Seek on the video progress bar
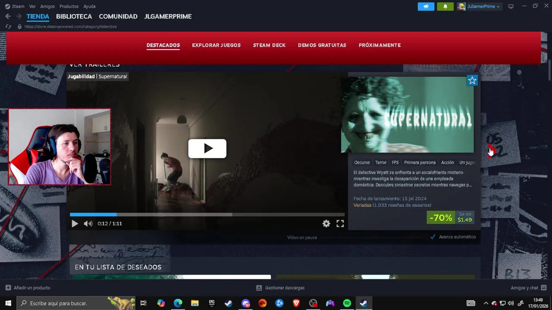Viewport: 552px width, 310px height. [207, 214]
